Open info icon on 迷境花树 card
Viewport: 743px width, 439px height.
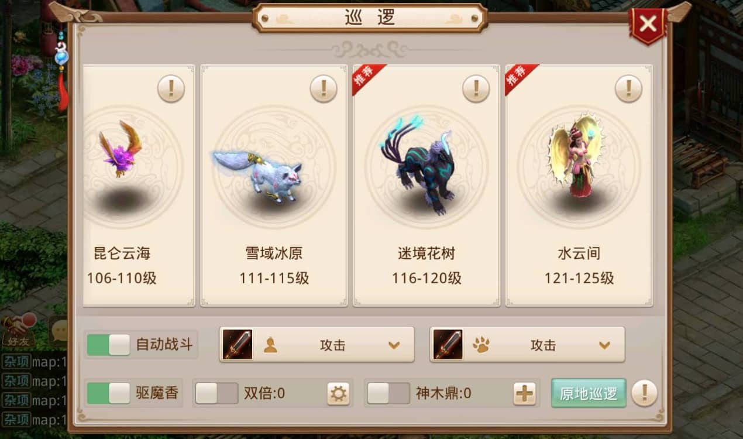[476, 89]
